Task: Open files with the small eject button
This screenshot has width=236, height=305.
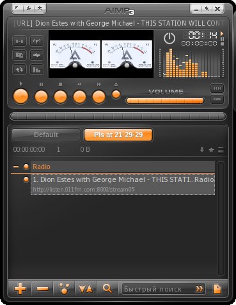Action: point(116,94)
